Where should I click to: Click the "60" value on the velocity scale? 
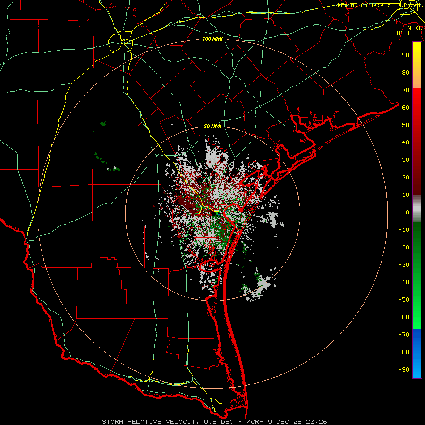(406, 108)
